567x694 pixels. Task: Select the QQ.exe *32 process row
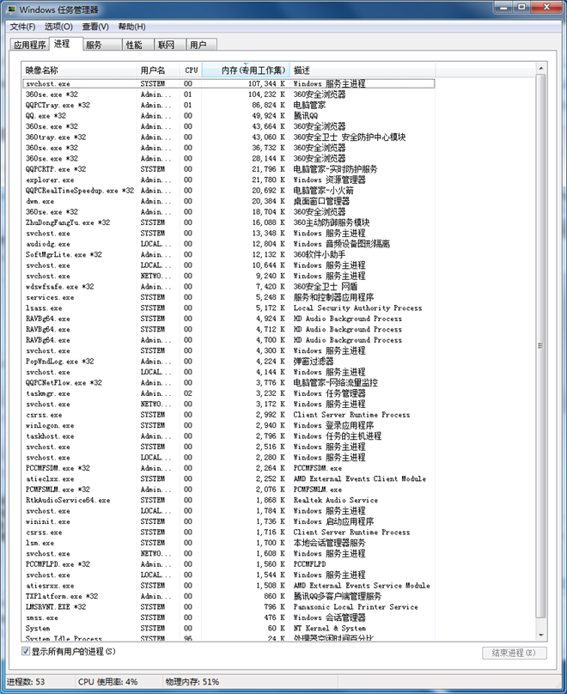[x=229, y=115]
